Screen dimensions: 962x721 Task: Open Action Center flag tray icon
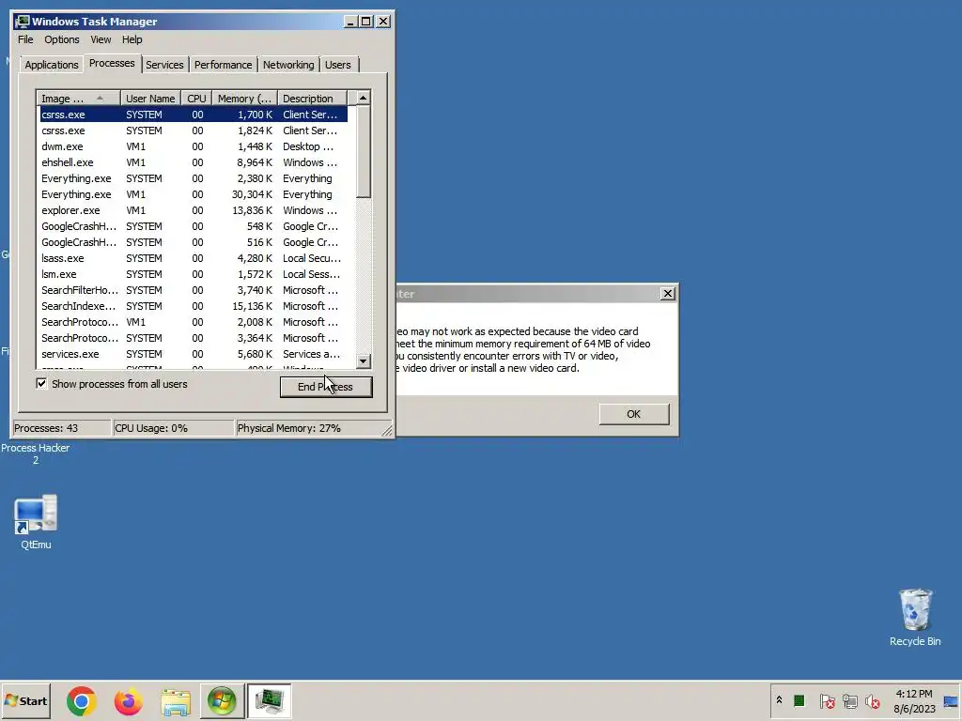[x=827, y=700]
